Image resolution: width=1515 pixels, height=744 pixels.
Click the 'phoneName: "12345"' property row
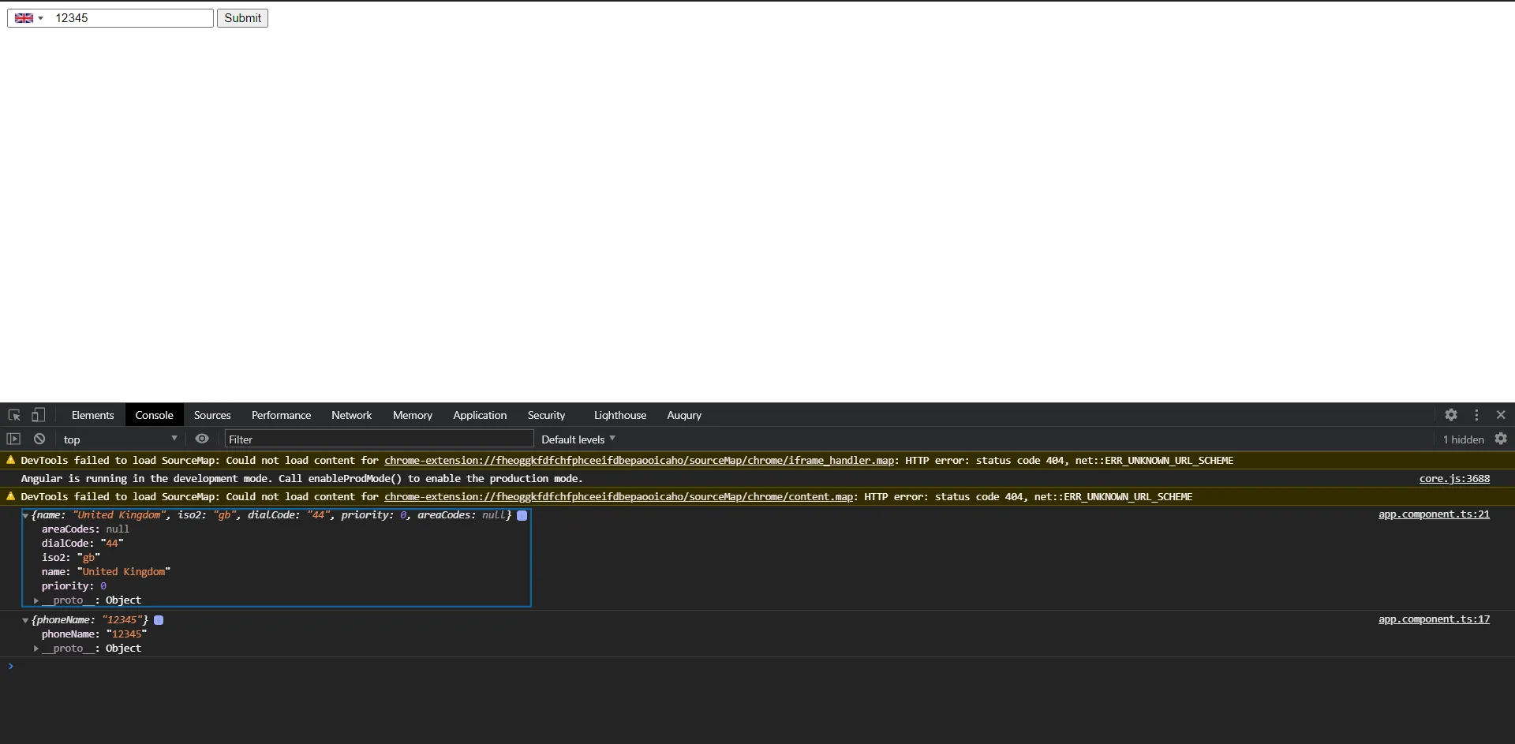click(94, 634)
